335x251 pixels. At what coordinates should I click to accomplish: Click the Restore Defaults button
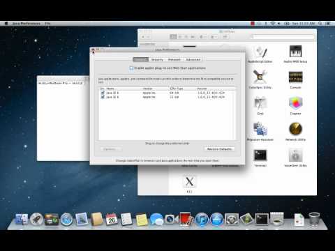click(219, 149)
